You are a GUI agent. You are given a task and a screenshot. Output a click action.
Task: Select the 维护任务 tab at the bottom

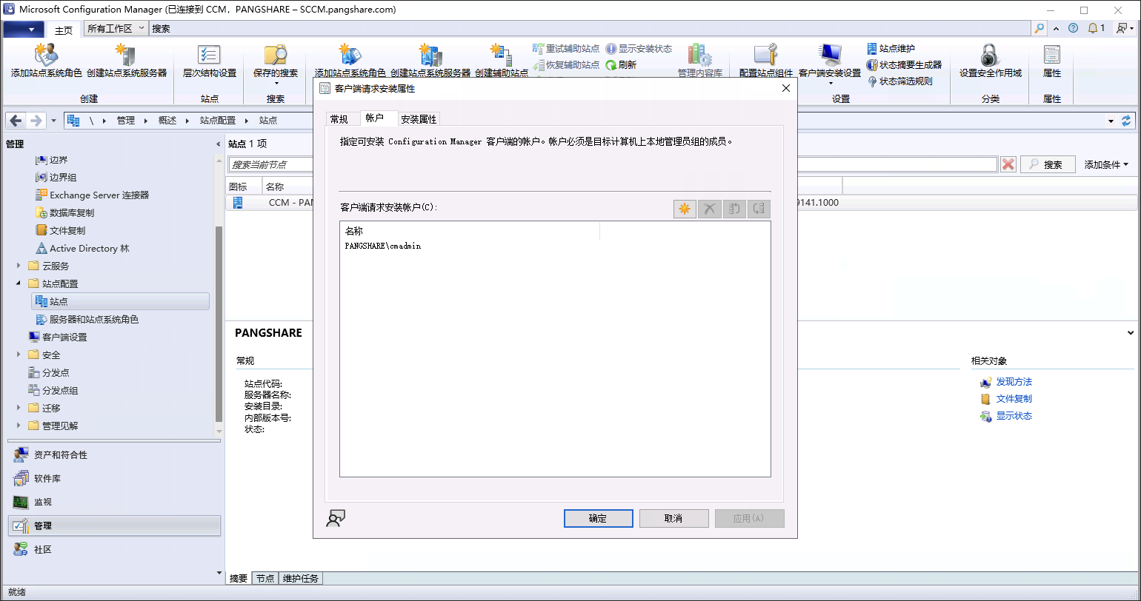(x=301, y=578)
